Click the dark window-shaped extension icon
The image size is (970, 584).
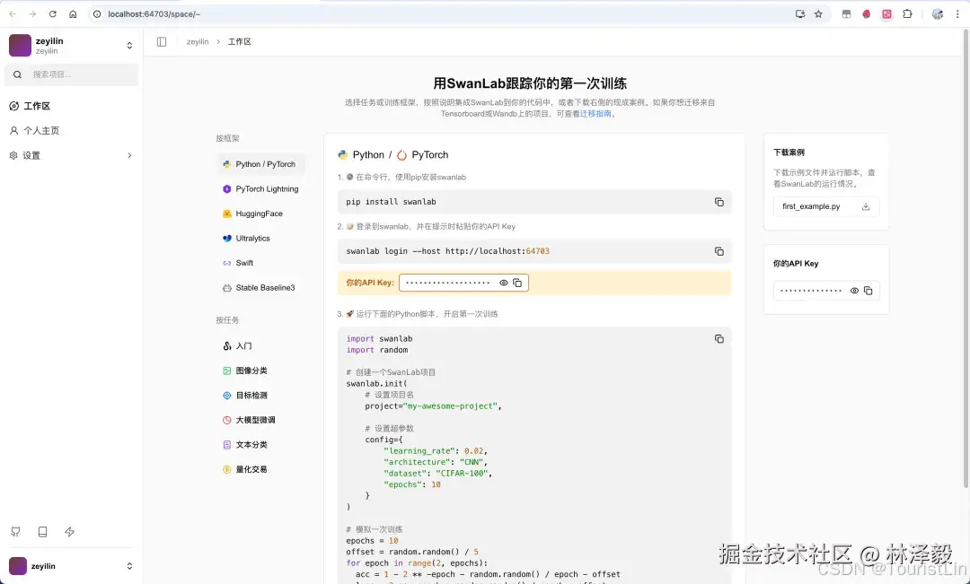coord(846,13)
